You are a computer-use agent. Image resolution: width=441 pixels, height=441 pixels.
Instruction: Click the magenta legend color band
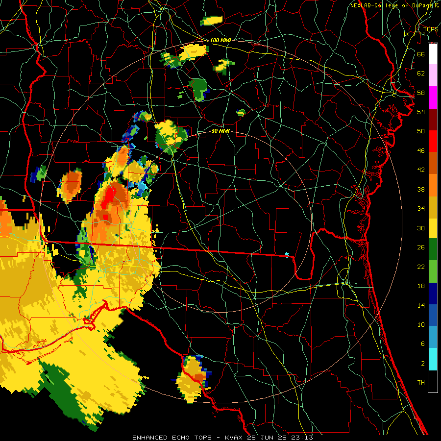[433, 98]
